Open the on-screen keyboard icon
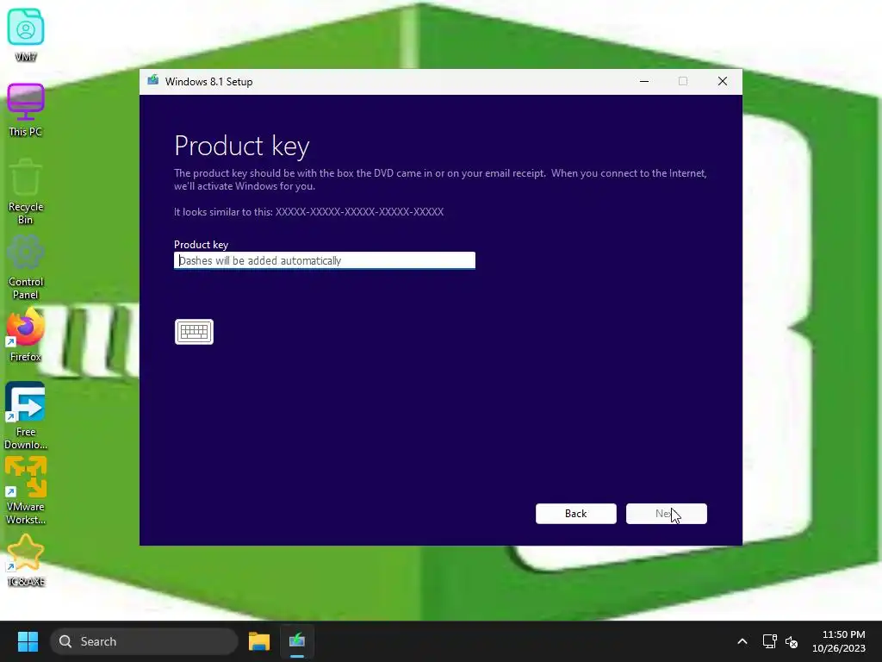This screenshot has width=882, height=662. (194, 332)
